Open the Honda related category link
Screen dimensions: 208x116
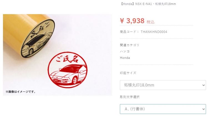[125, 58]
